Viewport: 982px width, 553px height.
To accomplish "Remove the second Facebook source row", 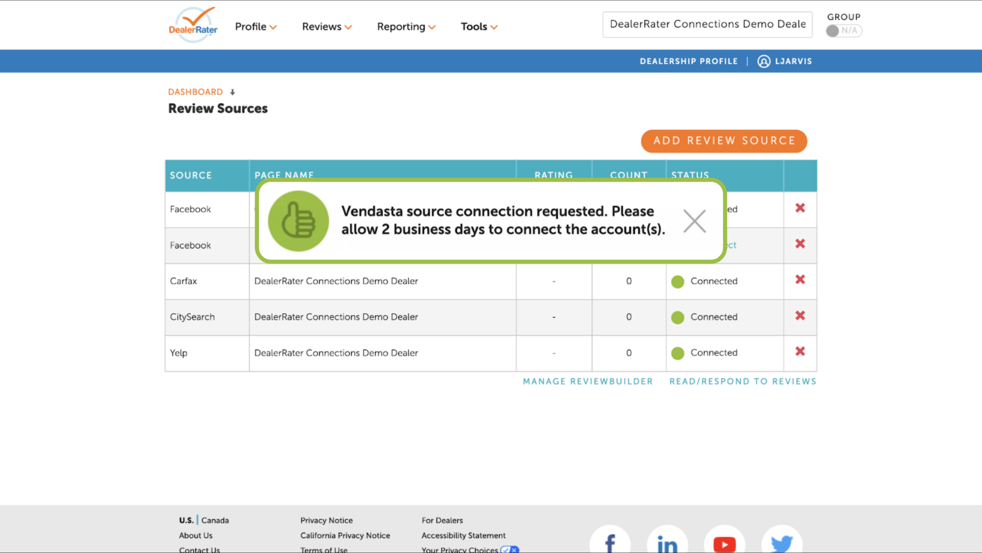I will point(800,244).
